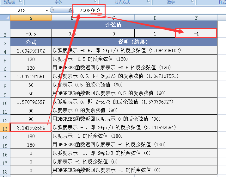Select row 3 header

click(5, 42)
